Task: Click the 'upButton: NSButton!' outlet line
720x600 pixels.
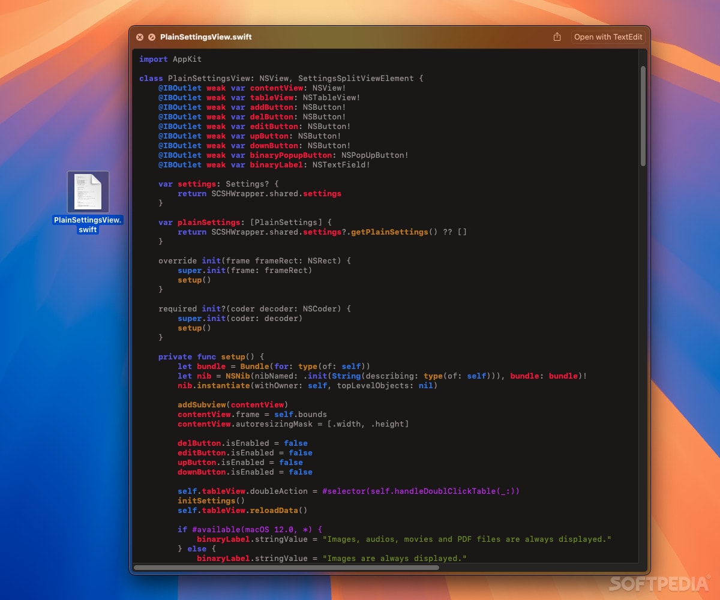Action: click(250, 136)
